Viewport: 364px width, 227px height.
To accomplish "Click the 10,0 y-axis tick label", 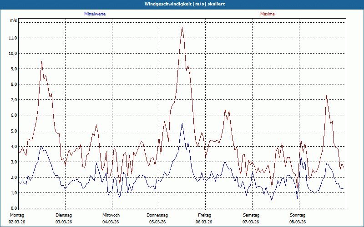I will (13, 54).
